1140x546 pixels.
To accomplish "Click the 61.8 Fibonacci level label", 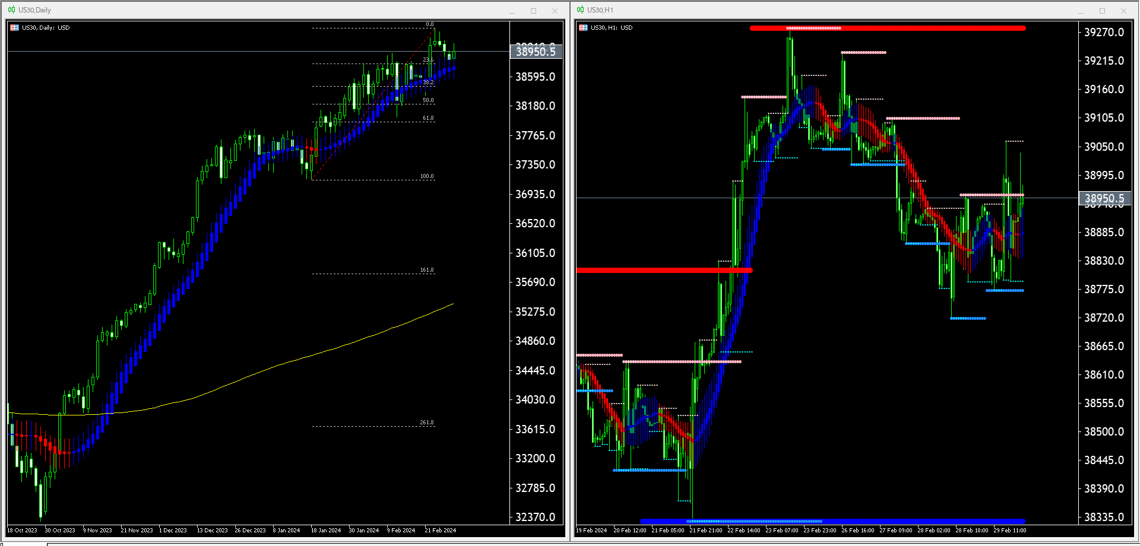I will pos(428,118).
